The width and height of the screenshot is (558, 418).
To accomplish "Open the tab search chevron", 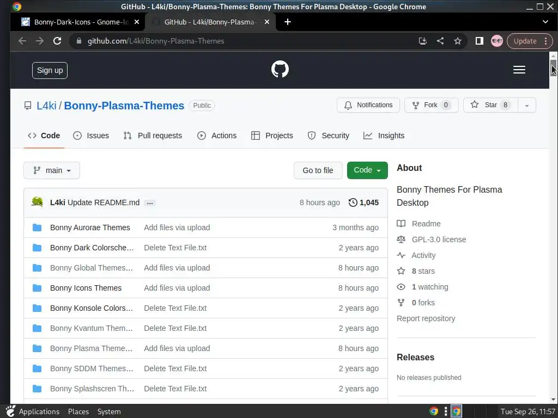I will pyautogui.click(x=545, y=22).
